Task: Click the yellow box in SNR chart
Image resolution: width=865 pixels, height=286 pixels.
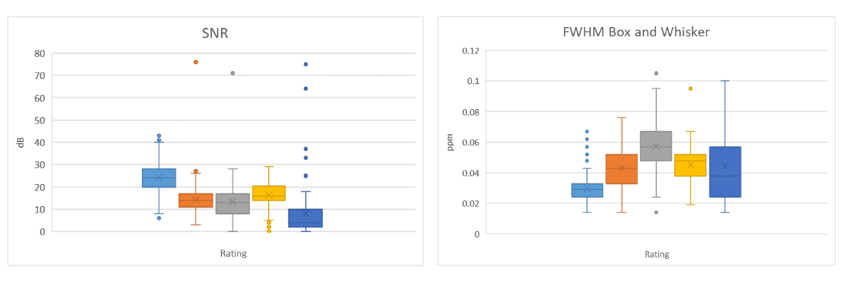Action: click(268, 193)
